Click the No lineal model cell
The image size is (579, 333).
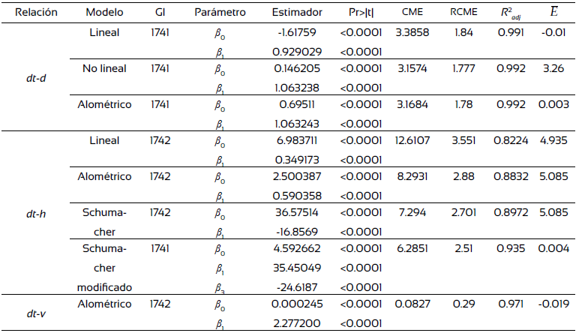click(104, 68)
